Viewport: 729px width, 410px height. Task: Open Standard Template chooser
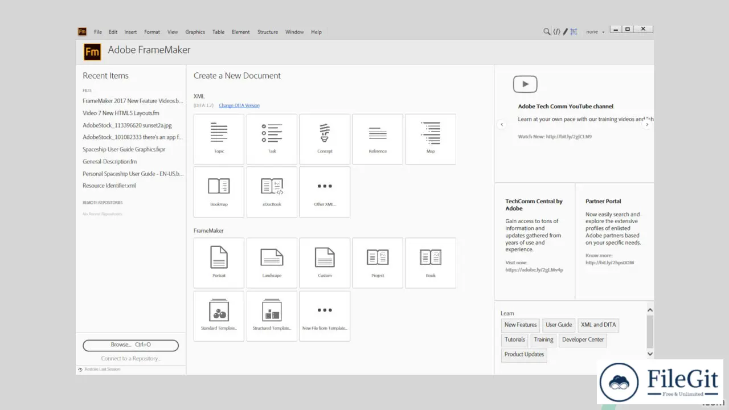tap(219, 316)
